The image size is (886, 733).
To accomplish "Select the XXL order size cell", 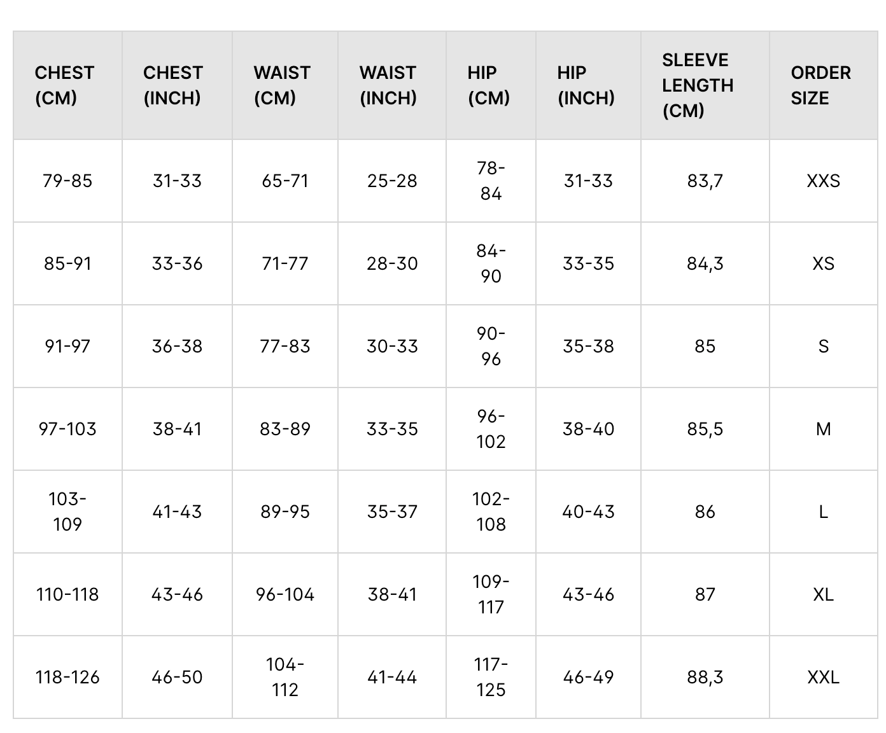I will pos(823,677).
